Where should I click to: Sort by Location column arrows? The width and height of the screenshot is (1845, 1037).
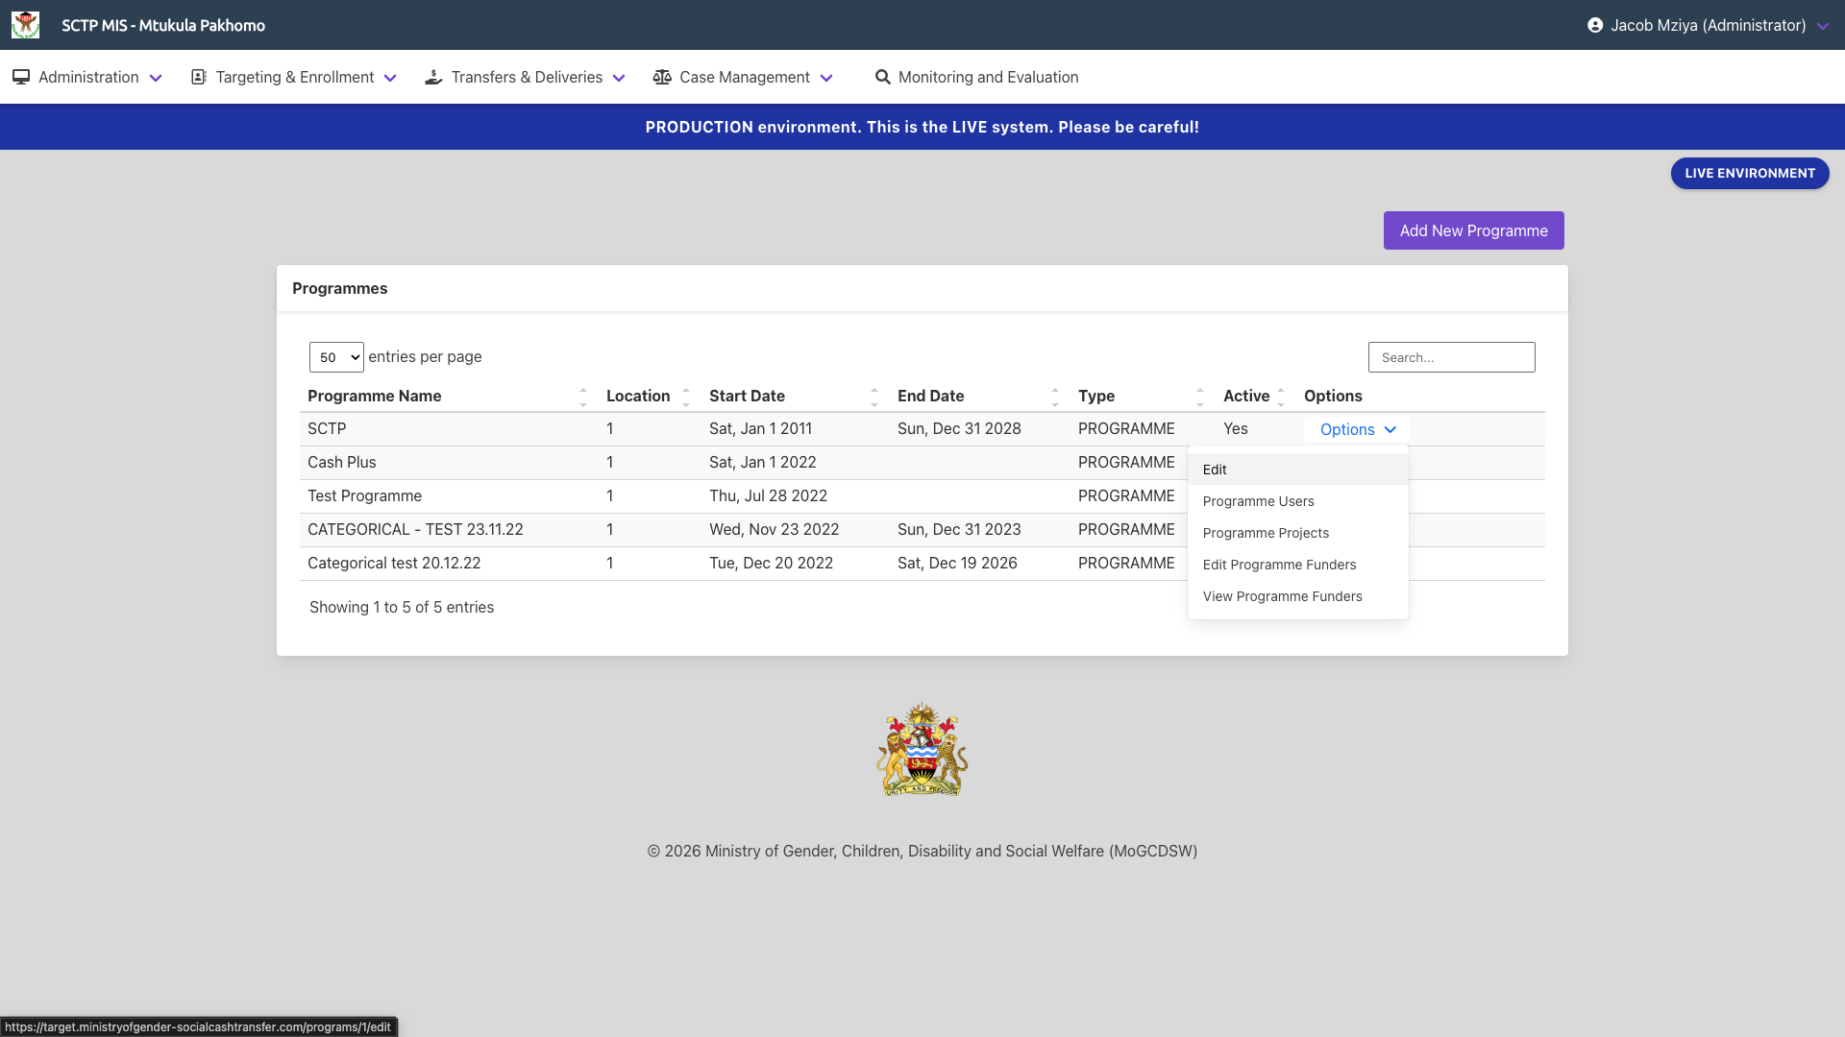pos(686,397)
